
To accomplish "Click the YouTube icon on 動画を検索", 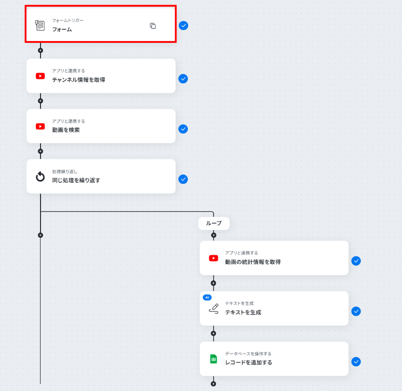I will point(40,126).
